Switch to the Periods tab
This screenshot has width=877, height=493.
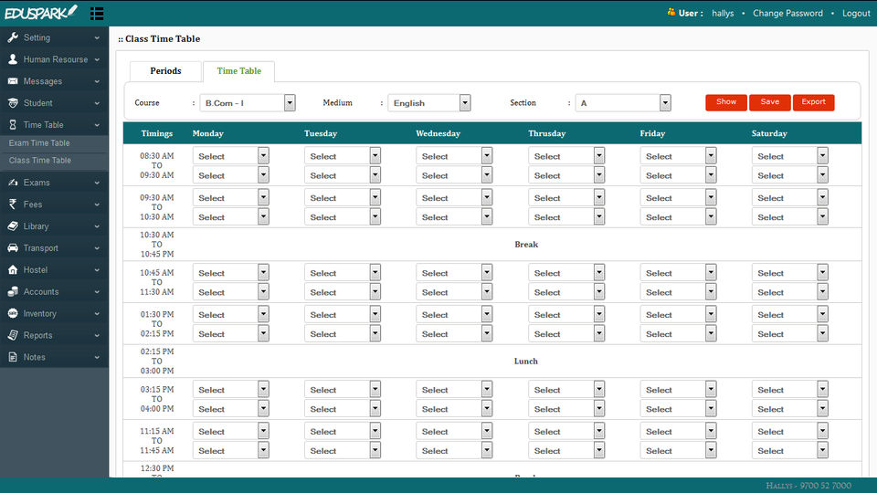click(165, 71)
